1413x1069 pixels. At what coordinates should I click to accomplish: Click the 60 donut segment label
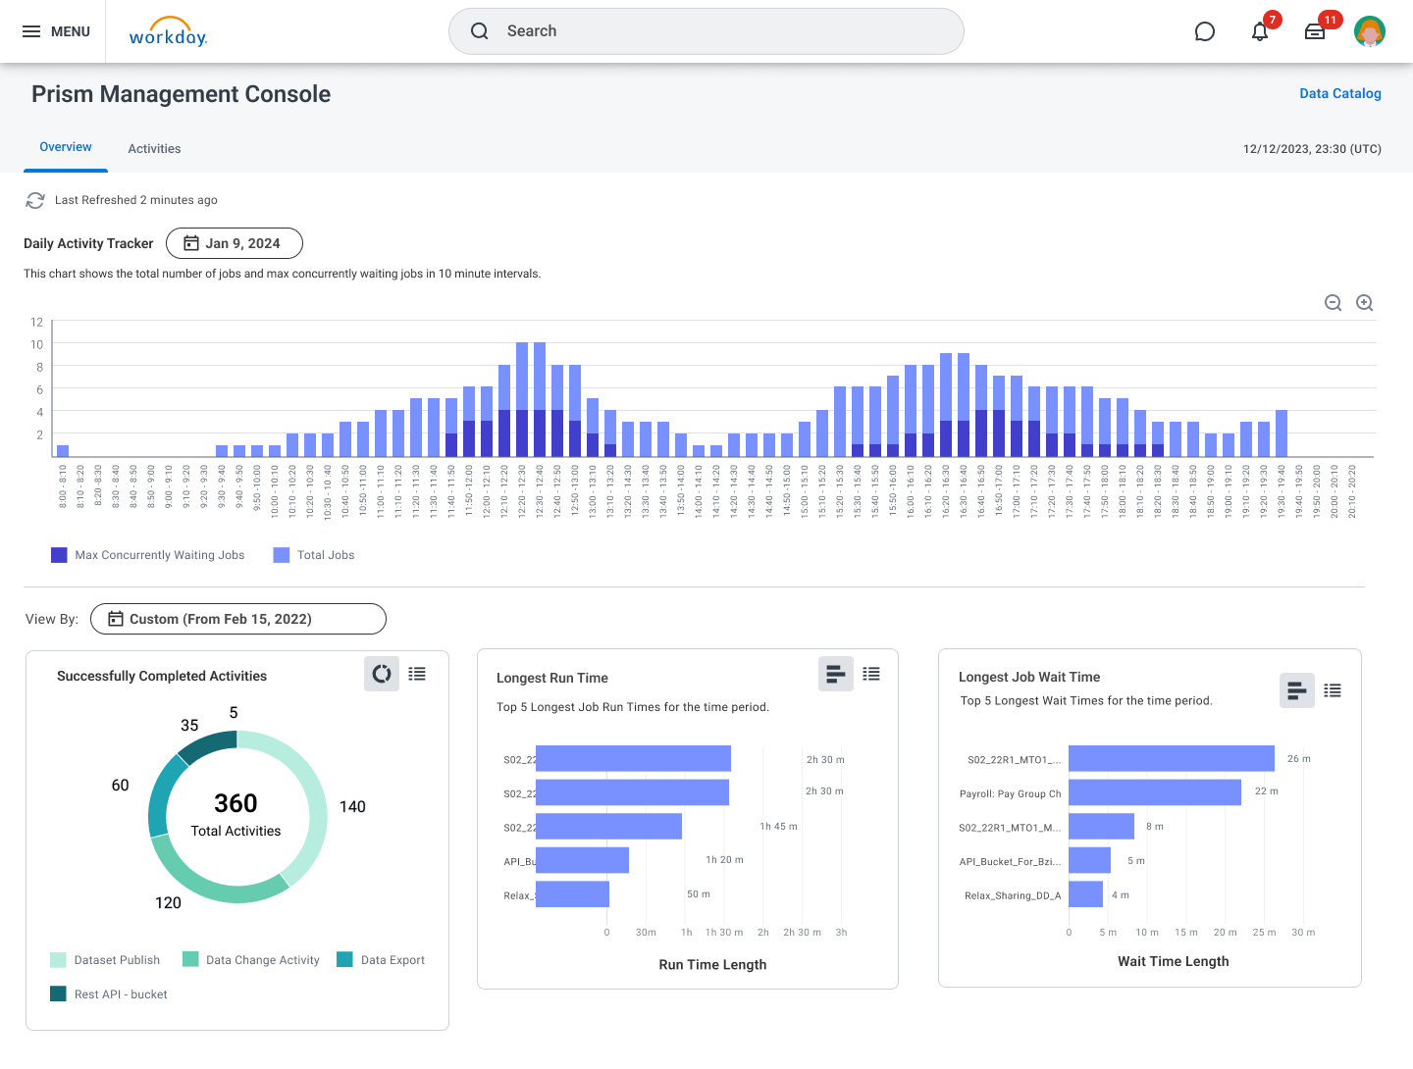coord(120,786)
